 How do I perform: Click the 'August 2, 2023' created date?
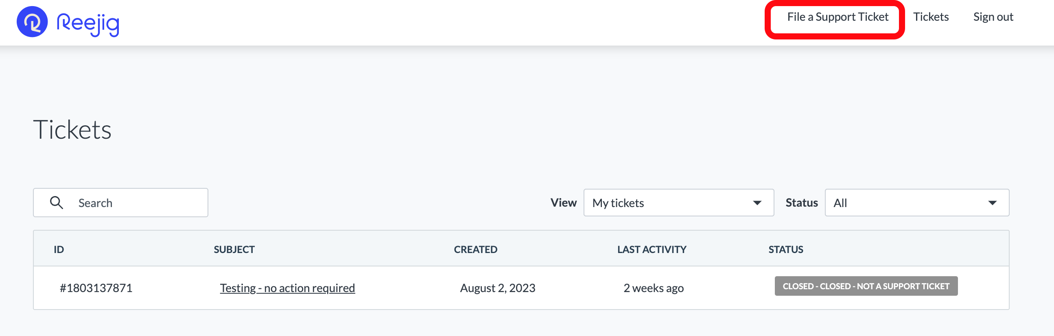[x=497, y=288]
